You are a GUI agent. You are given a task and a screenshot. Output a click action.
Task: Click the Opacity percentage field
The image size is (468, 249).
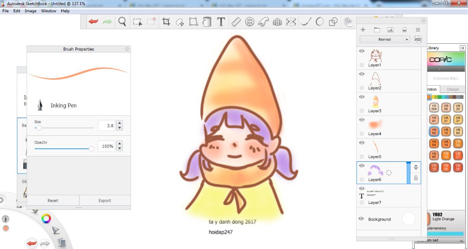pos(106,146)
